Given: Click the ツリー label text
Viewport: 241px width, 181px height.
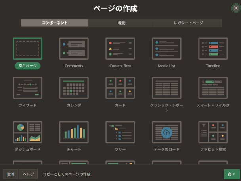Looking at the screenshot, I should (x=120, y=149).
